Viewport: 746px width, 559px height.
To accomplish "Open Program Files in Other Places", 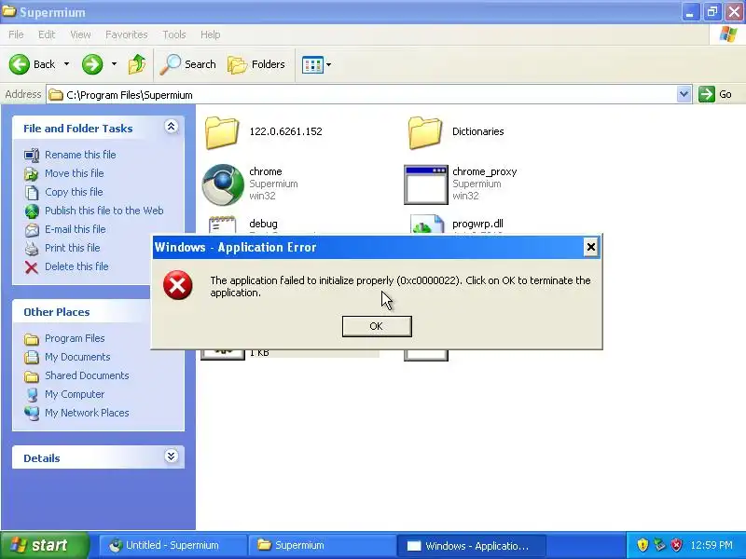I will click(x=75, y=338).
